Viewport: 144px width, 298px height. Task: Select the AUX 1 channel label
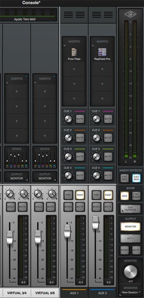click(74, 293)
